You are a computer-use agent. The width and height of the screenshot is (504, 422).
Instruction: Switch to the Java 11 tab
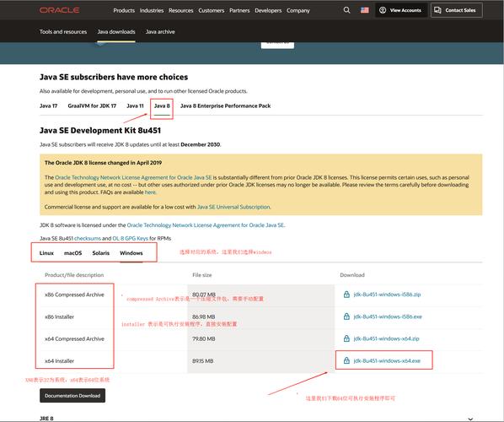click(135, 105)
